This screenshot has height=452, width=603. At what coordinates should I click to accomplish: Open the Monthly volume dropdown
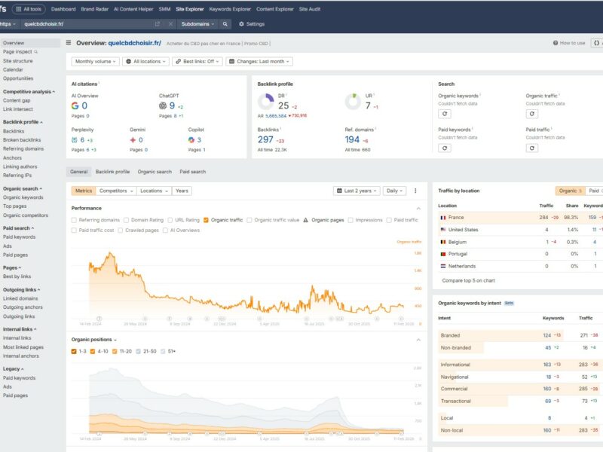pos(96,62)
